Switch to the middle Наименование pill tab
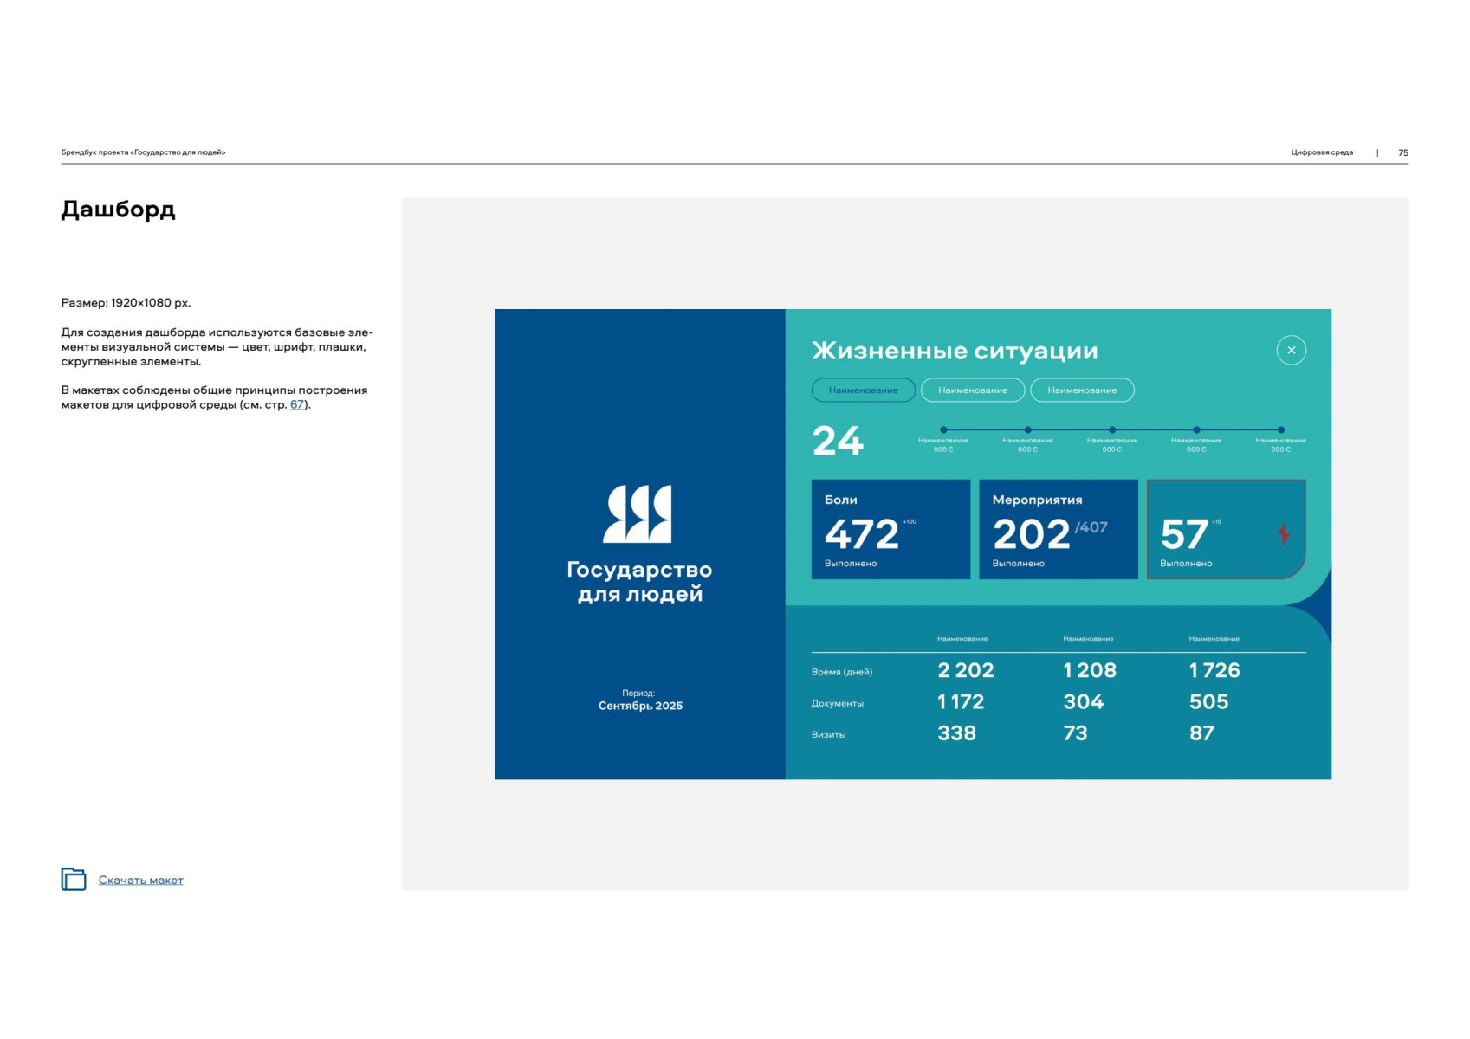 pyautogui.click(x=973, y=390)
